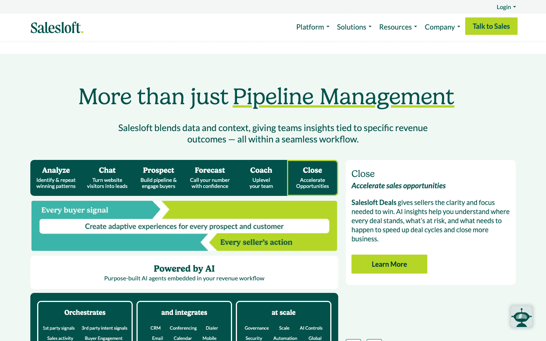Click the AI Controls label
Viewport: 546px width, 341px height.
[x=311, y=328]
